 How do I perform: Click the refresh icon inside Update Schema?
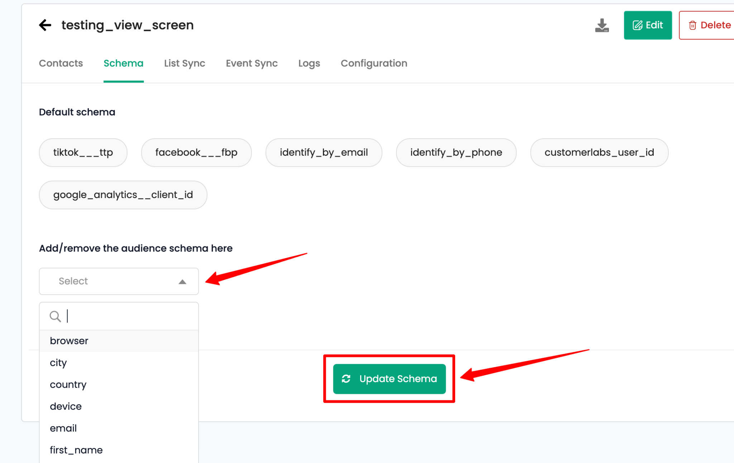point(345,379)
